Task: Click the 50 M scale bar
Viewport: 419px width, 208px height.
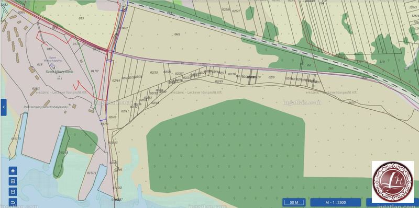Action: (x=294, y=202)
